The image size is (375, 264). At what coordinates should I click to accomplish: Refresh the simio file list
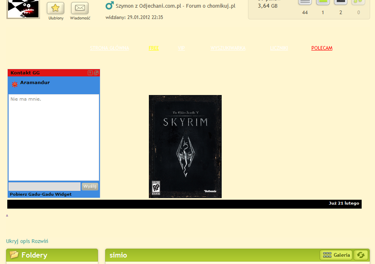[361, 255]
